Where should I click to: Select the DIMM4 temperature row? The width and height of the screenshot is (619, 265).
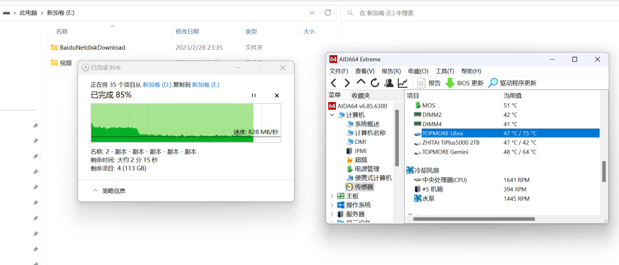502,124
